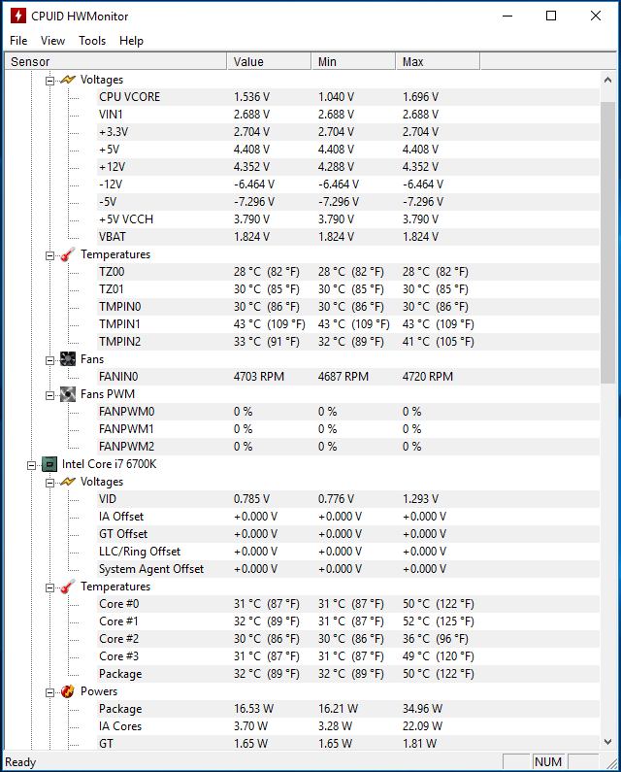This screenshot has width=621, height=772.
Task: Click the NUM status bar indicator
Action: point(548,761)
